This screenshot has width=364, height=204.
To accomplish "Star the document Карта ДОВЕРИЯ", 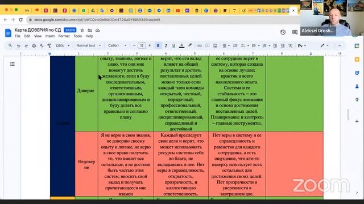I will pos(82,30).
